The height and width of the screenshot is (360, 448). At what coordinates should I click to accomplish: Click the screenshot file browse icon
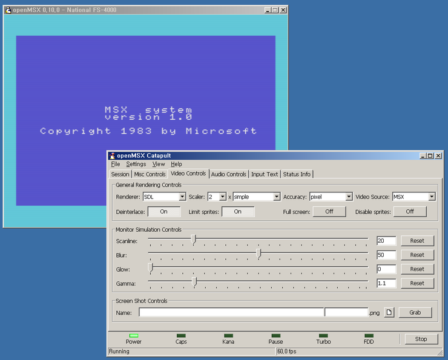(389, 312)
